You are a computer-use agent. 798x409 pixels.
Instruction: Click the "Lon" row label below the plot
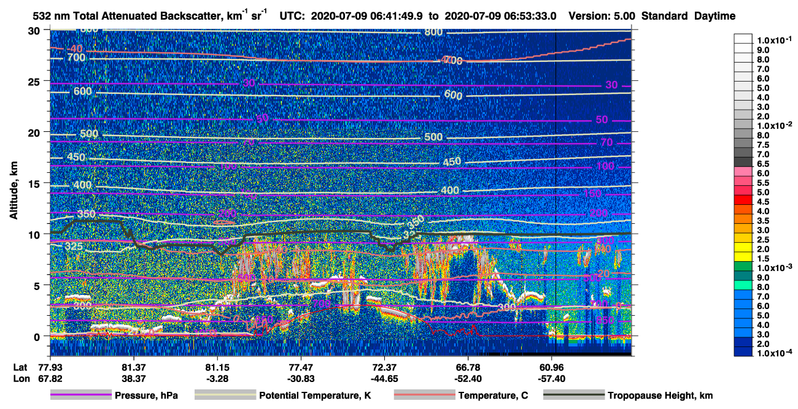[x=20, y=379]
